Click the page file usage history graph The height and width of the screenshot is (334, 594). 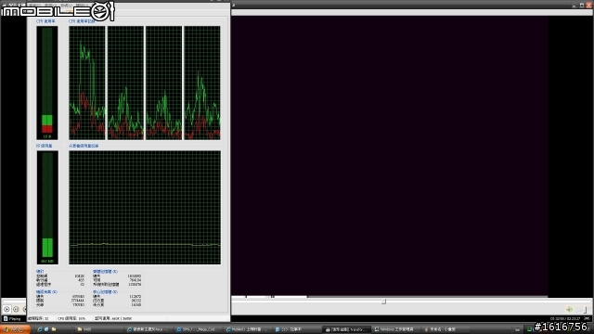145,208
